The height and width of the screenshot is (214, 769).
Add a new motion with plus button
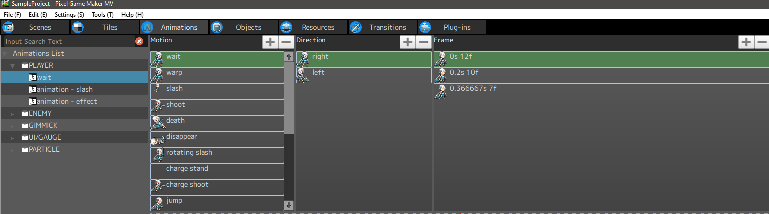point(270,42)
